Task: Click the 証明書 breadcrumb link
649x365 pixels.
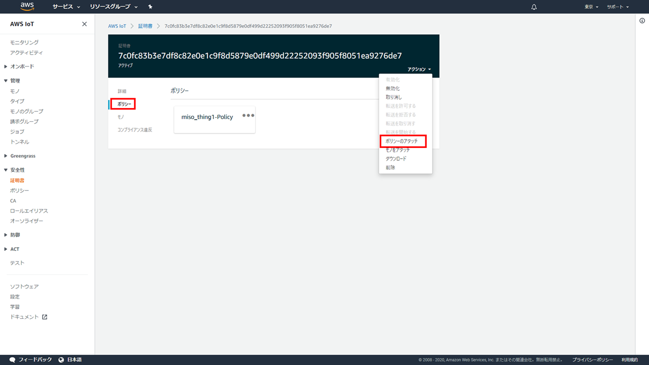Action: [x=145, y=26]
